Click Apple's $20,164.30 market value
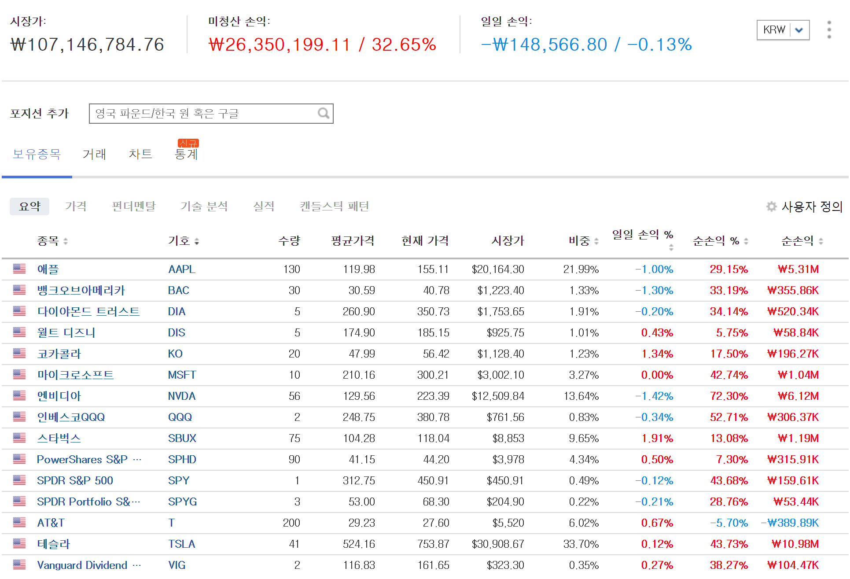 point(498,269)
